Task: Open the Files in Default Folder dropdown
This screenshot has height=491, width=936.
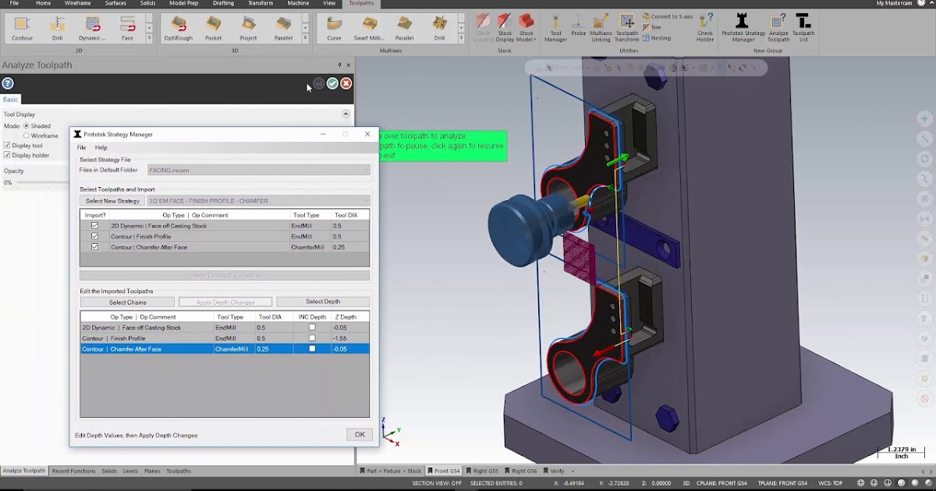Action: click(x=258, y=170)
